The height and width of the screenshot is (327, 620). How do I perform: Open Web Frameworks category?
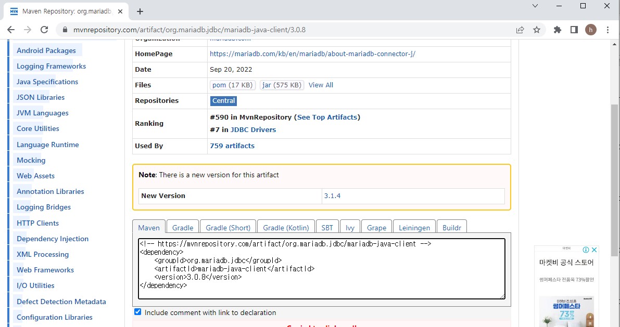(45, 270)
